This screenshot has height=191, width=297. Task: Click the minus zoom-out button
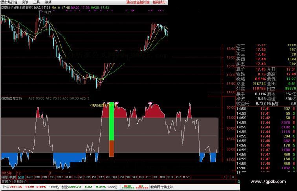pos(228,177)
